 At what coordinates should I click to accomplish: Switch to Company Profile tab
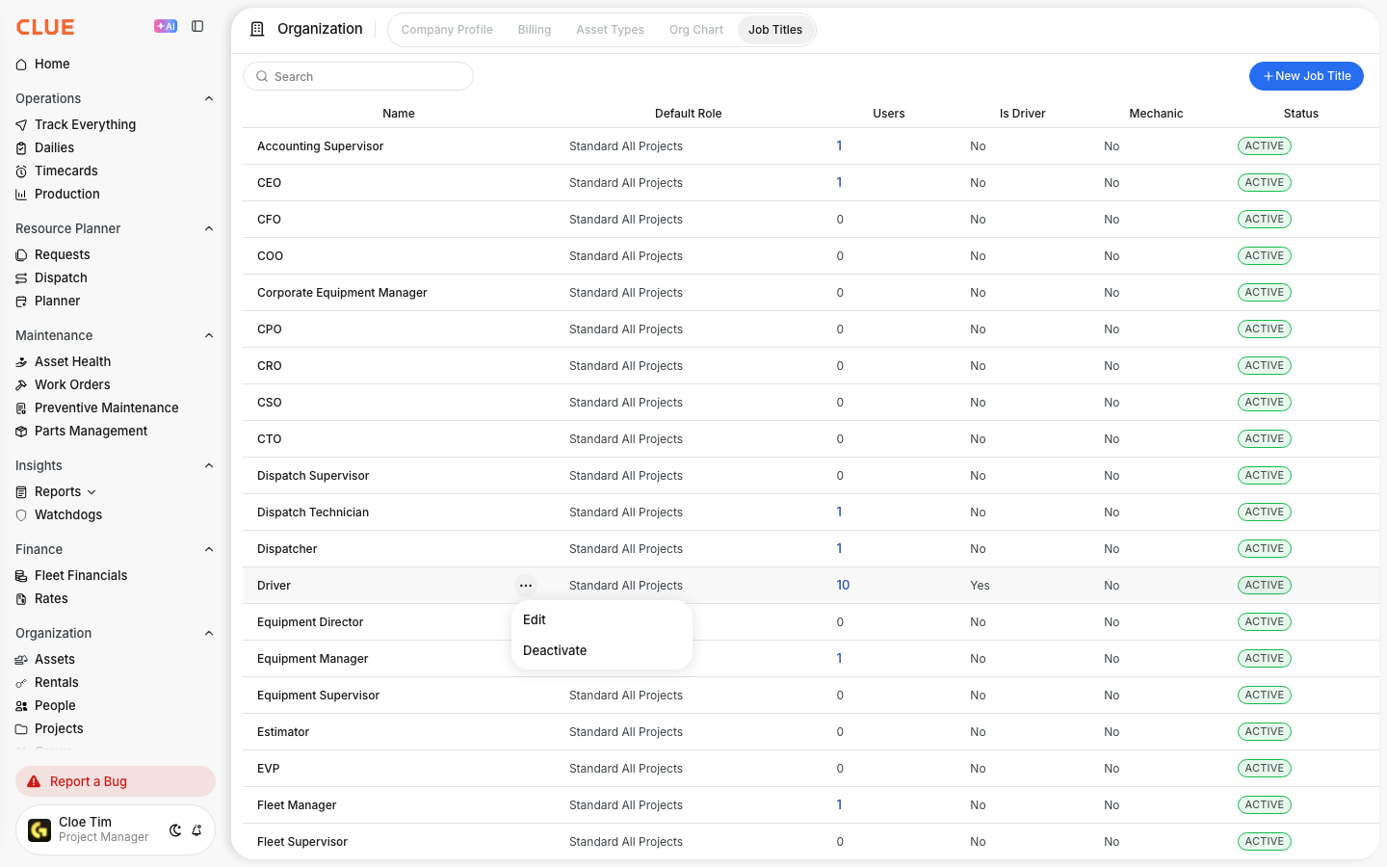coord(447,30)
